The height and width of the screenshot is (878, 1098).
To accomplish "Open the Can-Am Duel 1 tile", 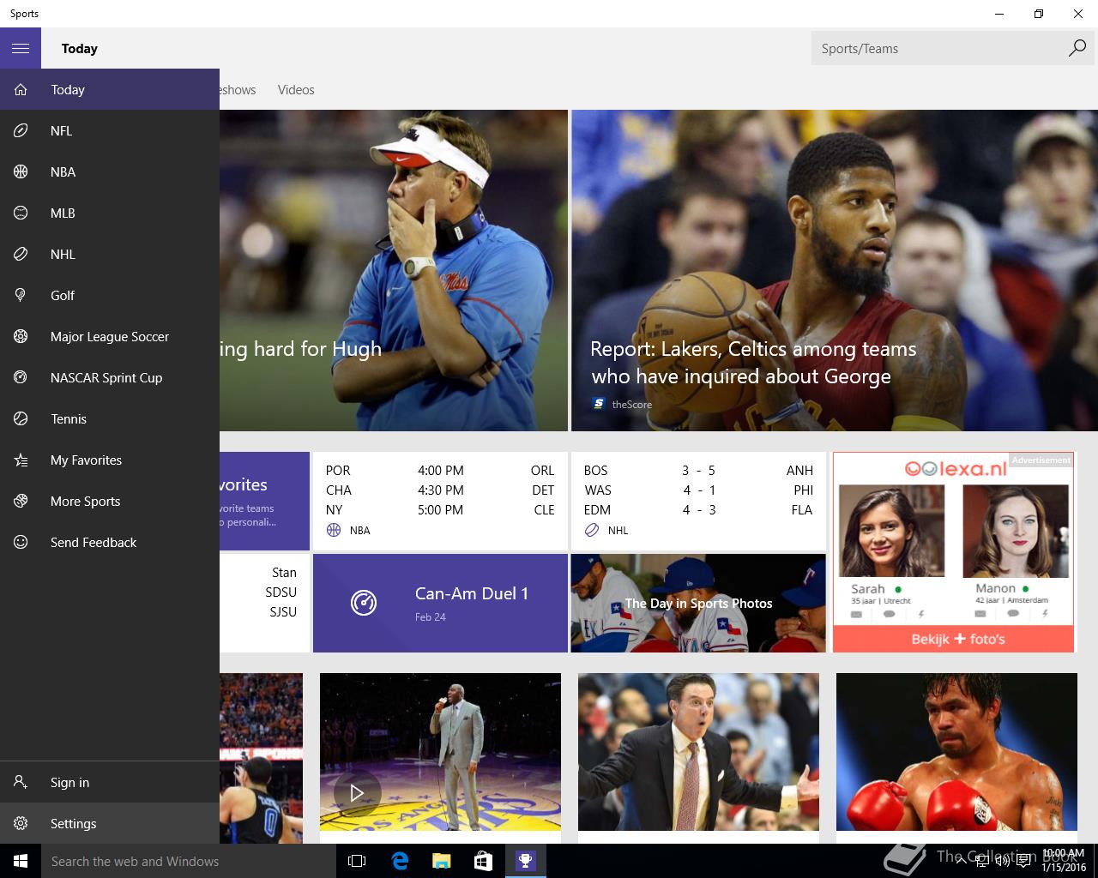I will pyautogui.click(x=440, y=603).
